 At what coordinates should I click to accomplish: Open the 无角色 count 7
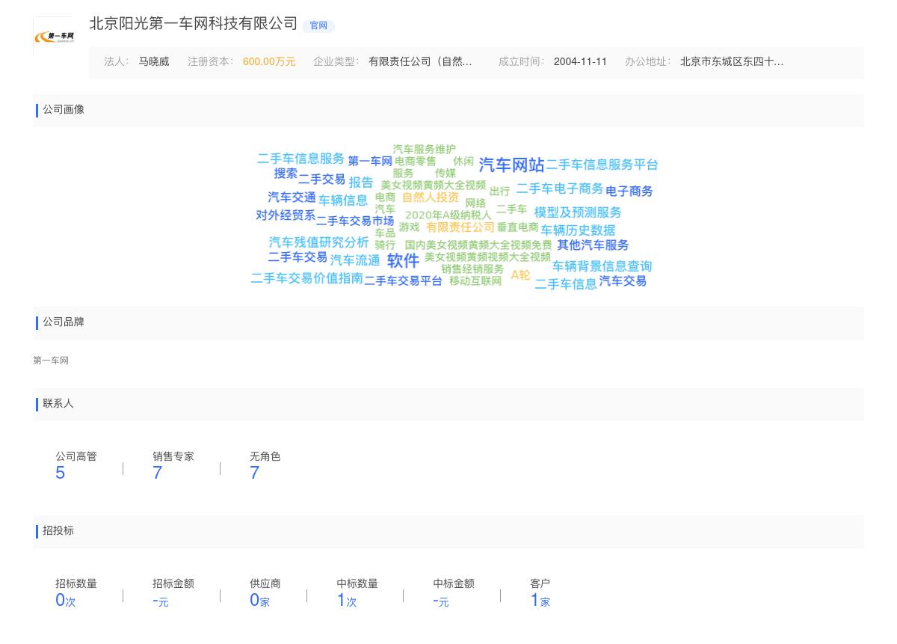(255, 473)
